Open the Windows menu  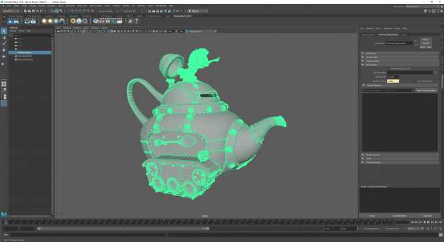tap(51, 5)
